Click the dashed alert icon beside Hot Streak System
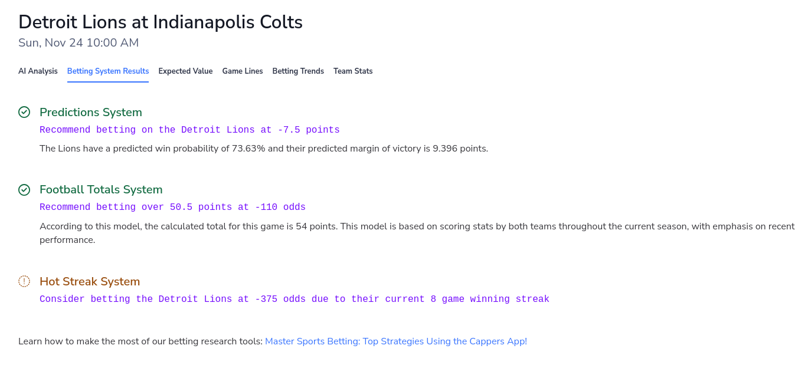The width and height of the screenshot is (811, 365). [x=24, y=281]
